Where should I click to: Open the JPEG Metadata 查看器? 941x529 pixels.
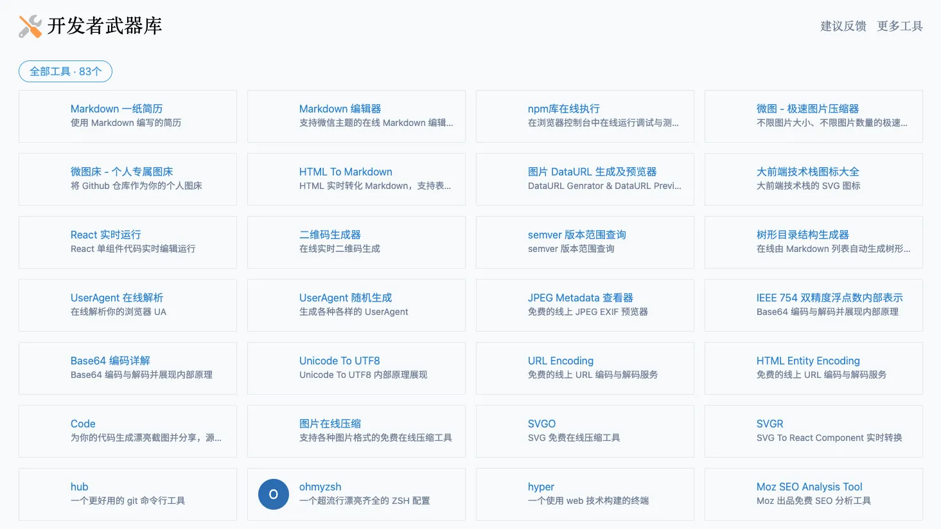click(x=580, y=298)
